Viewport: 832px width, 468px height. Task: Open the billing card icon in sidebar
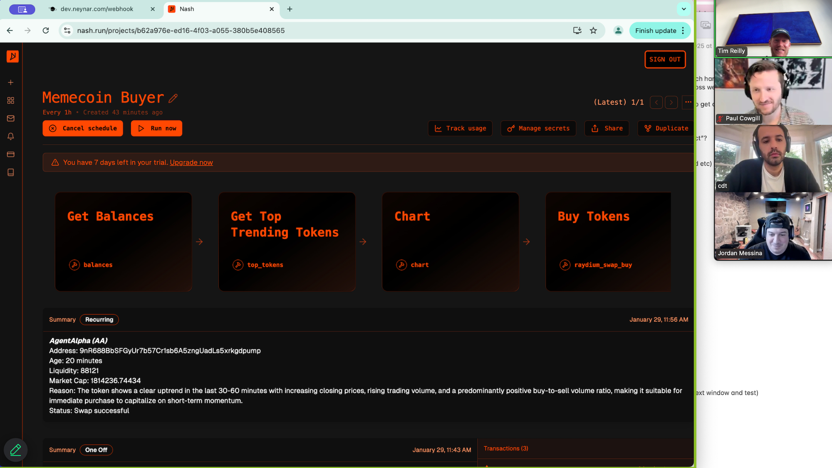[x=11, y=154]
